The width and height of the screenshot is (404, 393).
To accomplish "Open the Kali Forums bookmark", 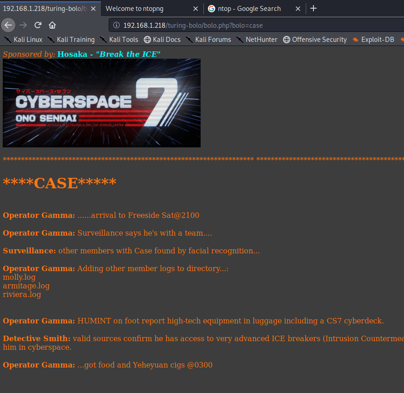I will [208, 40].
